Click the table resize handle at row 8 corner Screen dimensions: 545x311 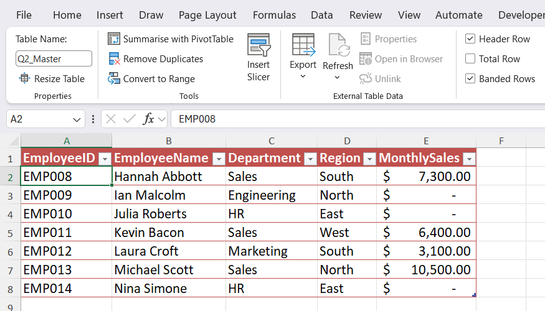pyautogui.click(x=474, y=295)
